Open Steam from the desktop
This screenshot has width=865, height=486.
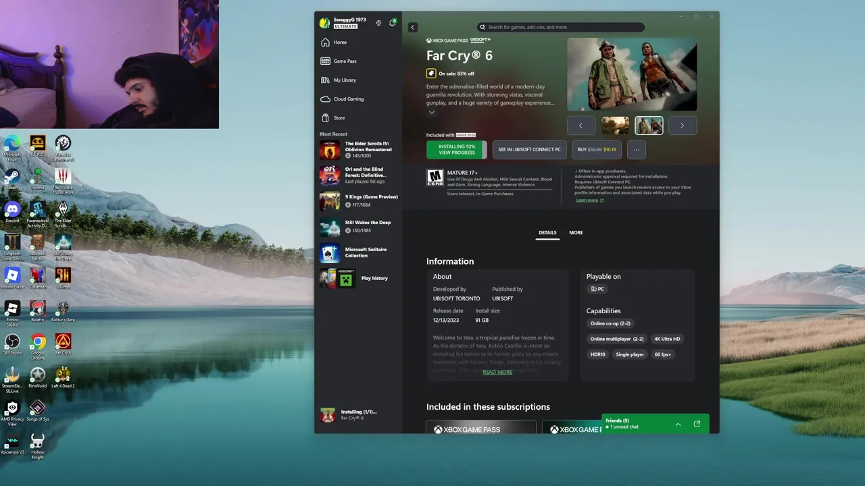click(x=12, y=179)
